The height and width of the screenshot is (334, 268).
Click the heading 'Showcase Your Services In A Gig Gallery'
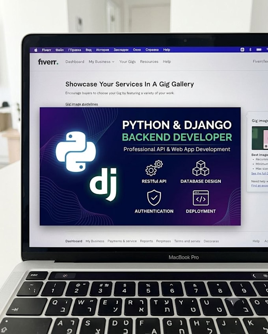[x=130, y=84]
